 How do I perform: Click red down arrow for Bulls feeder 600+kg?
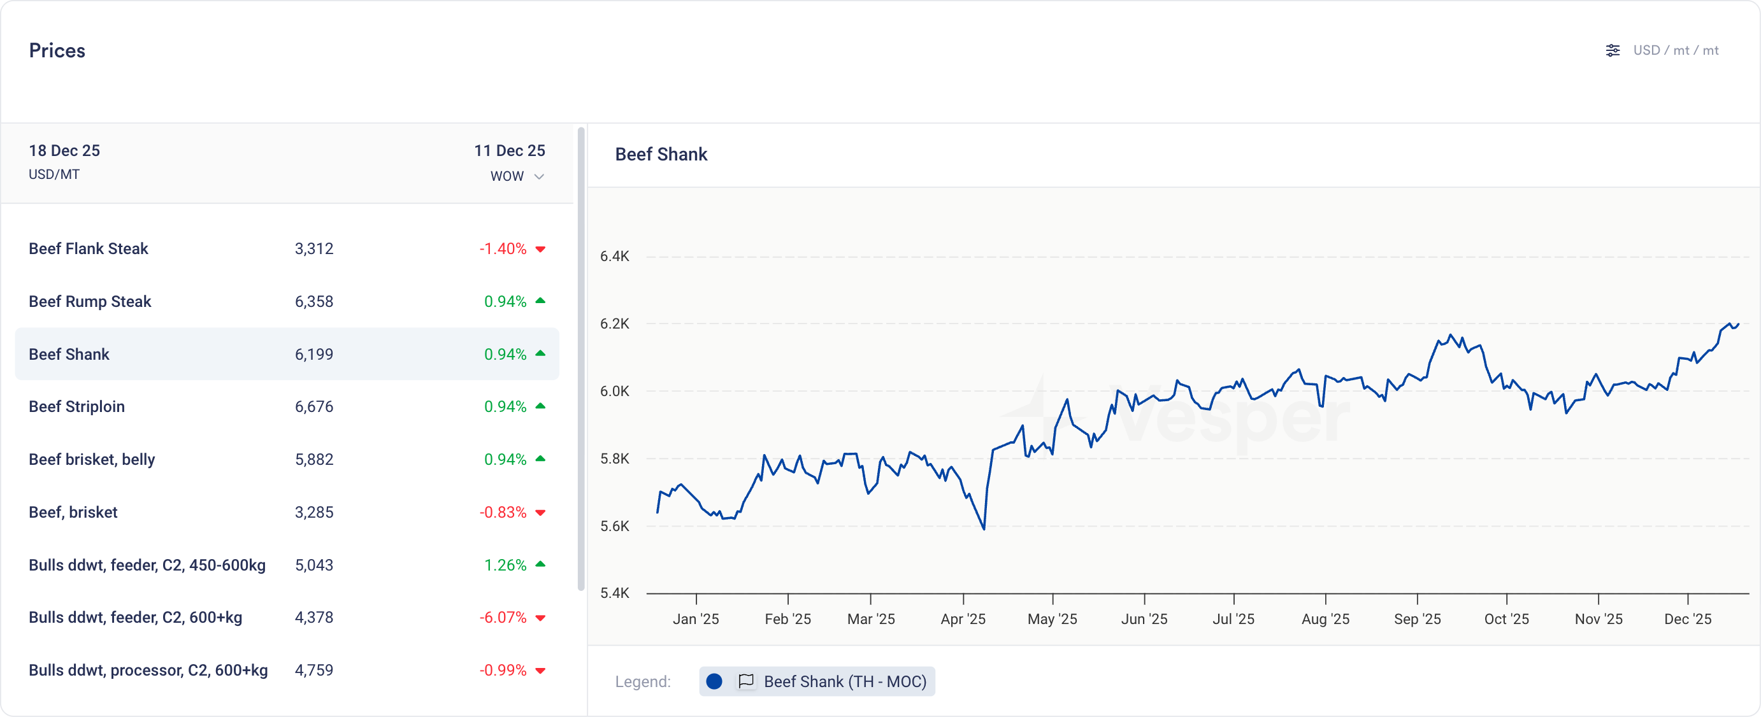tap(540, 618)
